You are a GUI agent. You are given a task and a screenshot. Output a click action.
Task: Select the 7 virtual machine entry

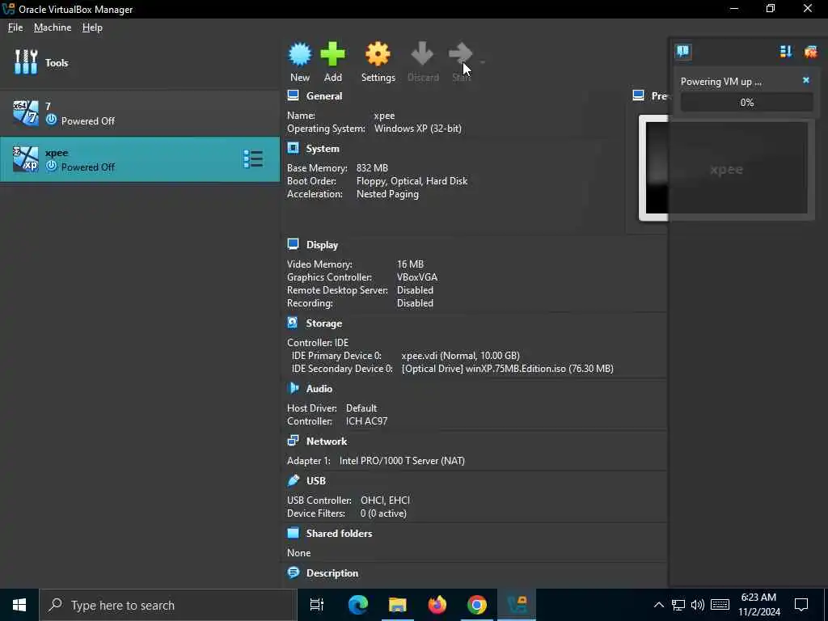tap(139, 113)
